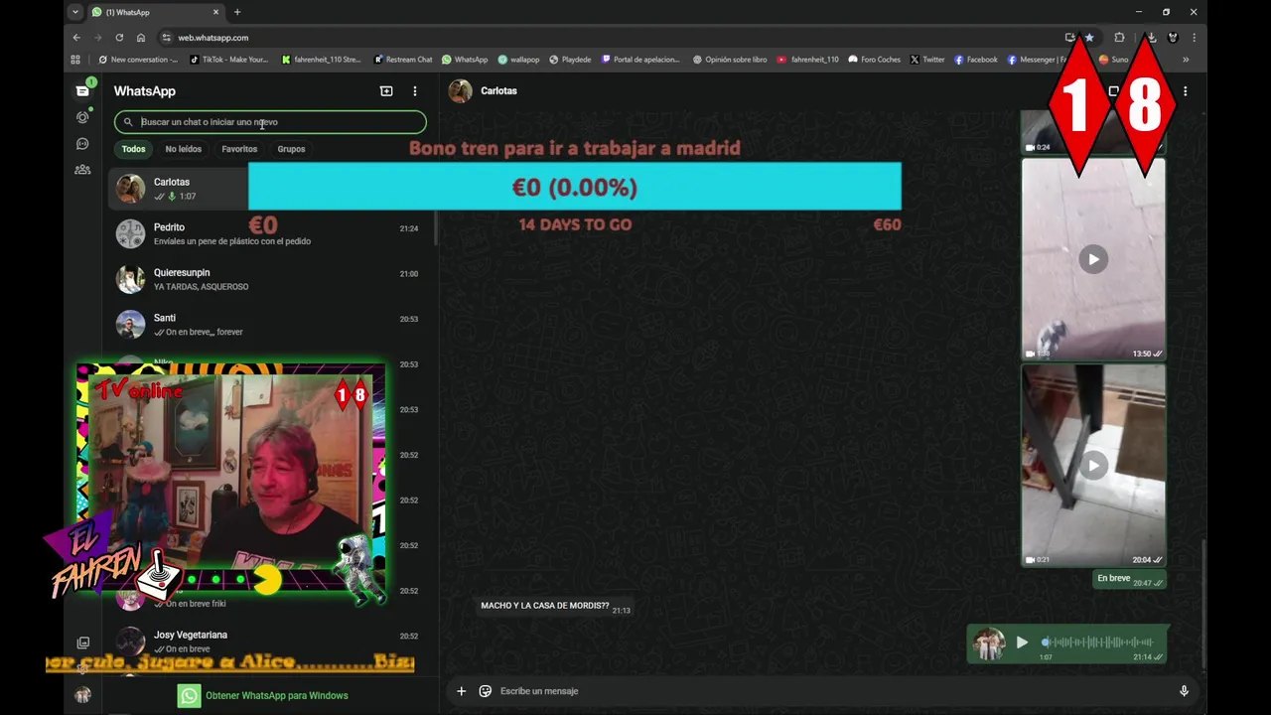The height and width of the screenshot is (715, 1271).
Task: Open the Foro Coches bookmark
Action: [x=874, y=60]
